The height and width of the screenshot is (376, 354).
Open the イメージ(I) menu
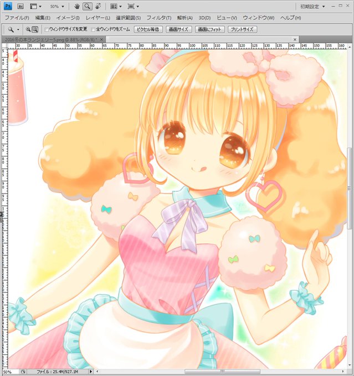68,18
